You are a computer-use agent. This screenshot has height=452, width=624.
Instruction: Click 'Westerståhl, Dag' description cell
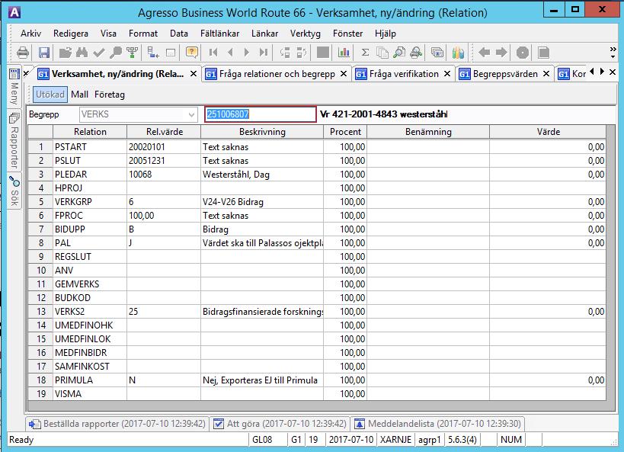click(262, 175)
